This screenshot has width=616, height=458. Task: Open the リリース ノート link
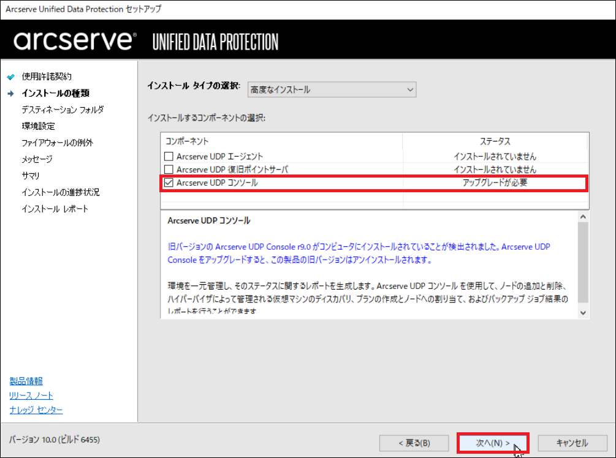click(31, 395)
